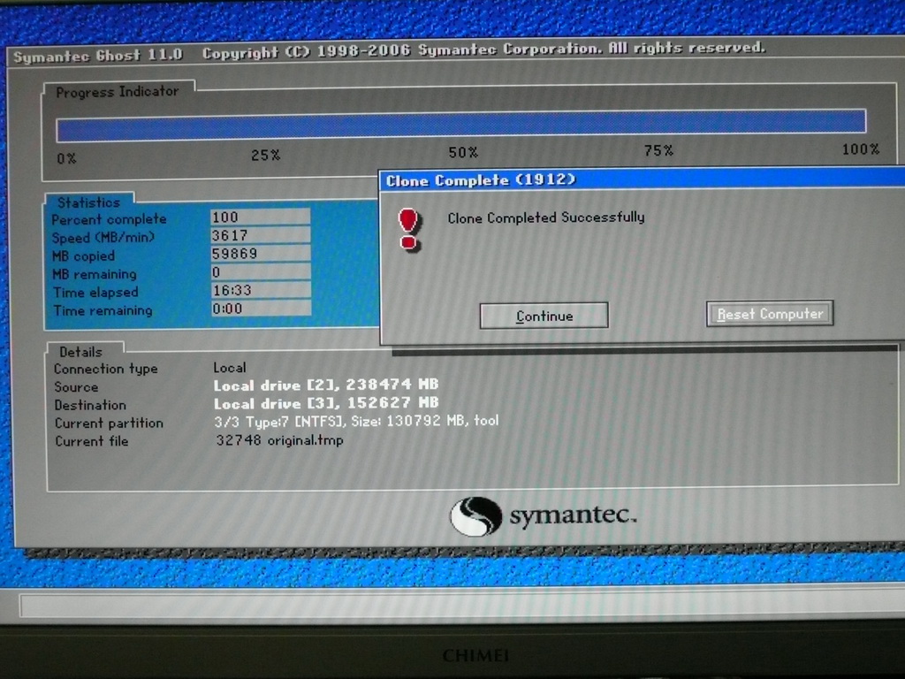Click the Current file value 32748 original.tmp
The width and height of the screenshot is (905, 679).
(279, 440)
